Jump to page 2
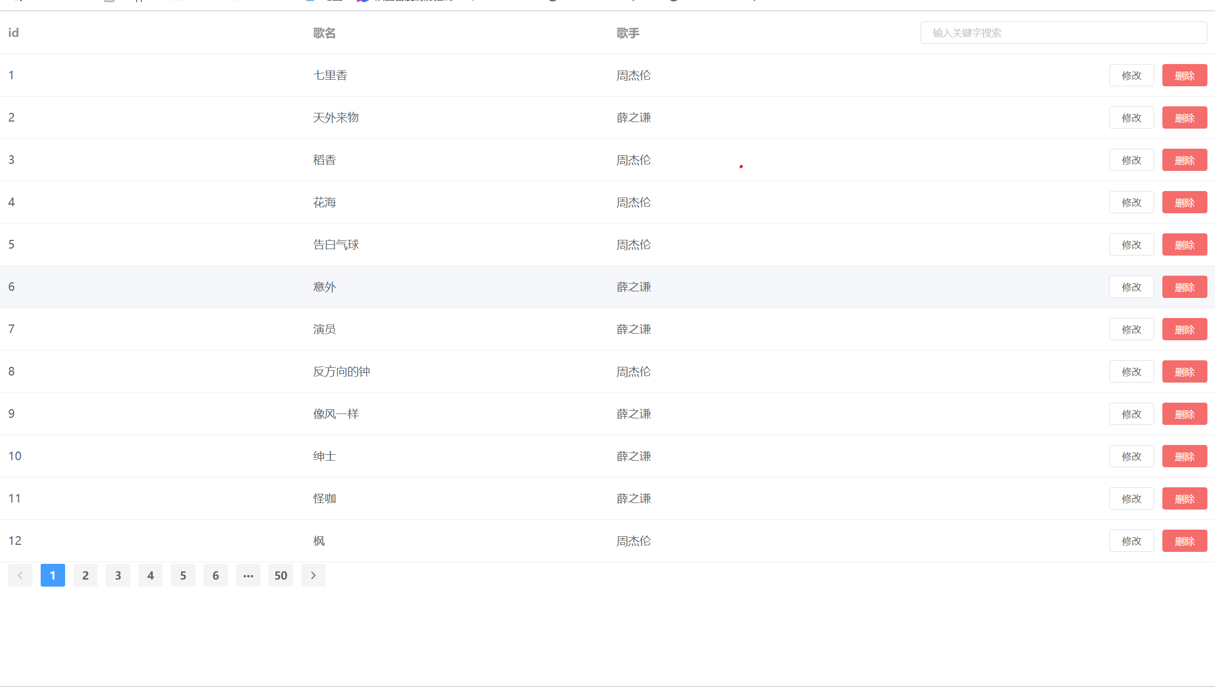Viewport: 1215px width, 687px height. pyautogui.click(x=85, y=575)
